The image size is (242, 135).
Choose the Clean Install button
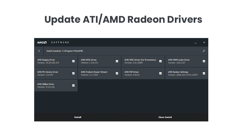pos(165,117)
